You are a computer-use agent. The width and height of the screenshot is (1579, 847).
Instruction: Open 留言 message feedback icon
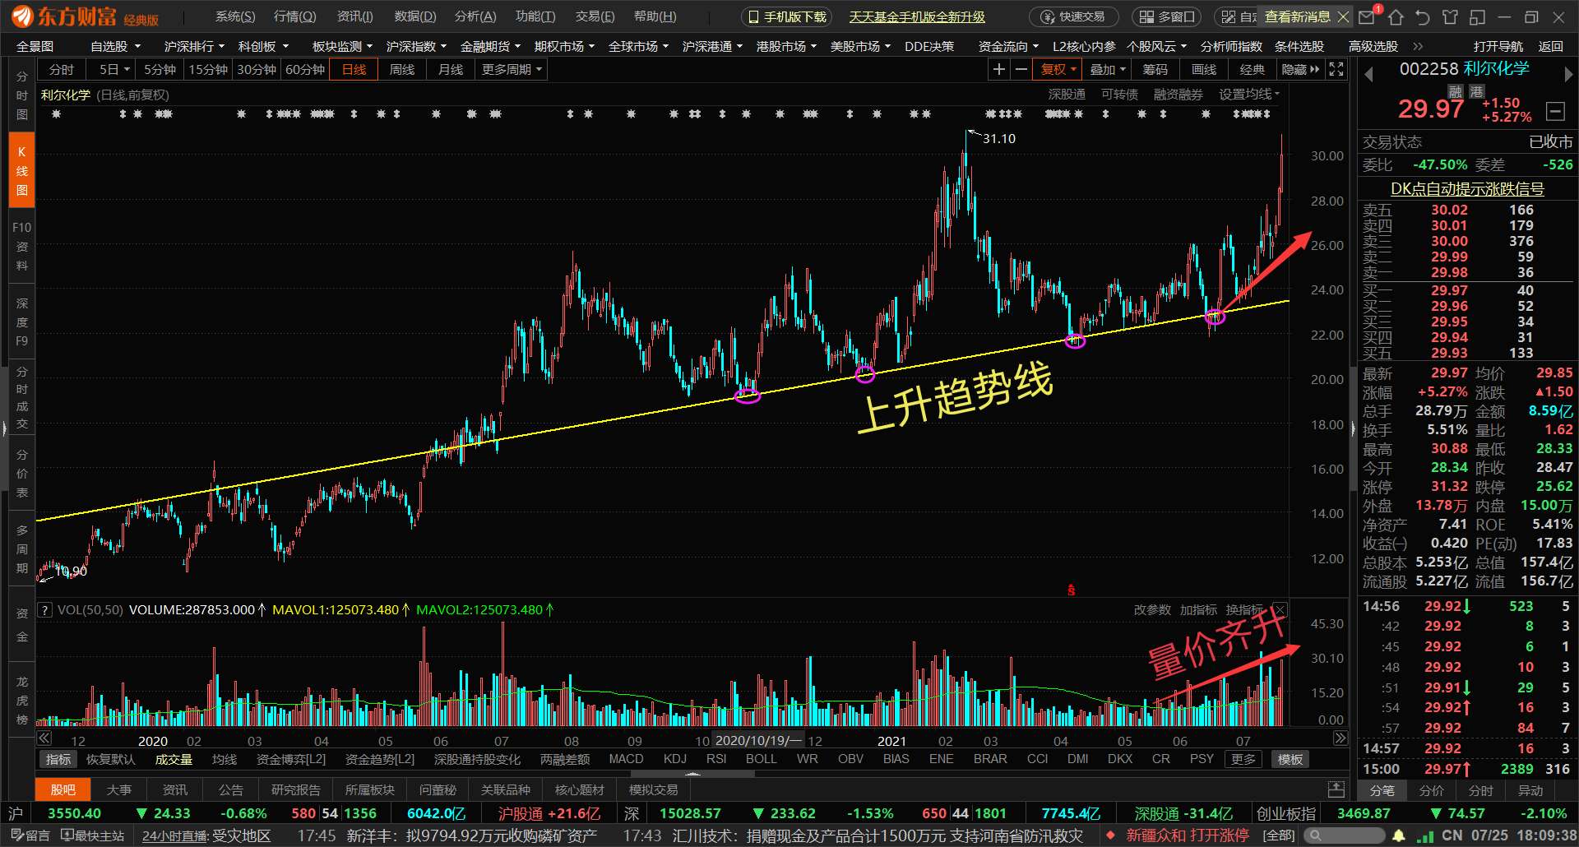tap(30, 835)
